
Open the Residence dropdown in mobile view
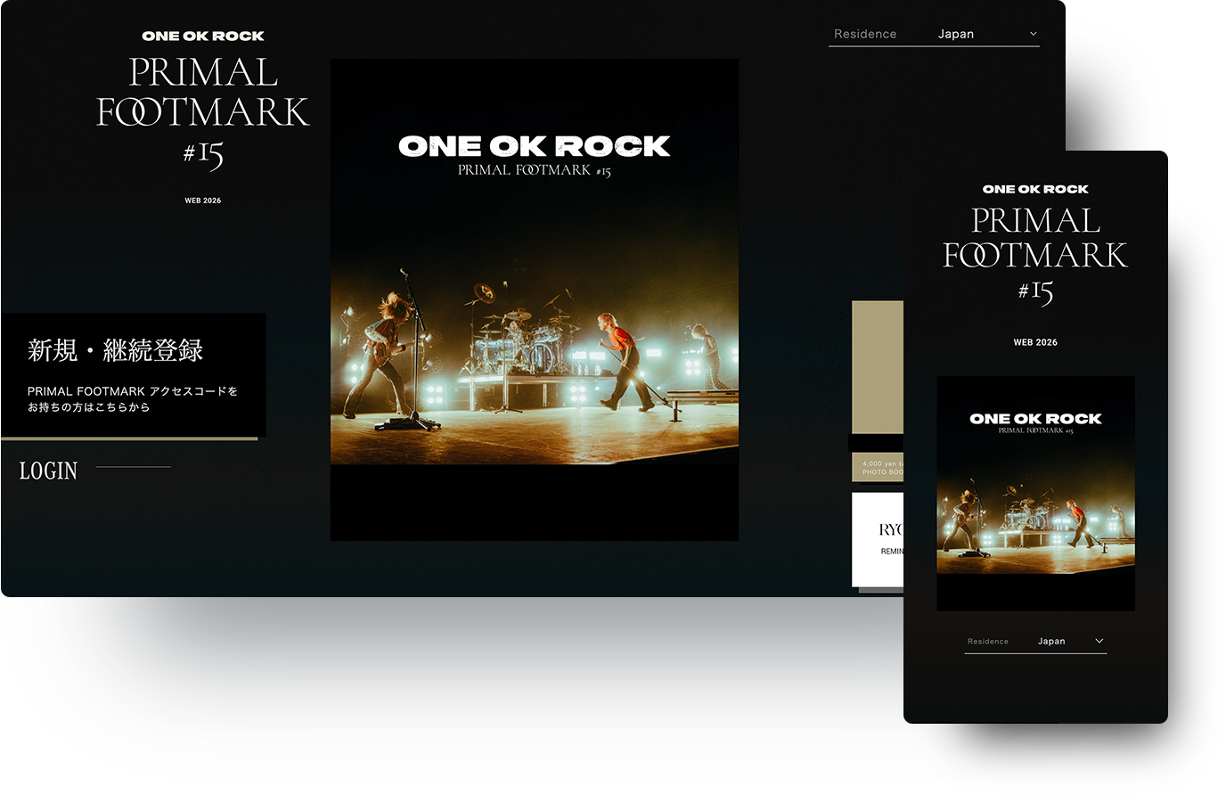(x=1035, y=641)
